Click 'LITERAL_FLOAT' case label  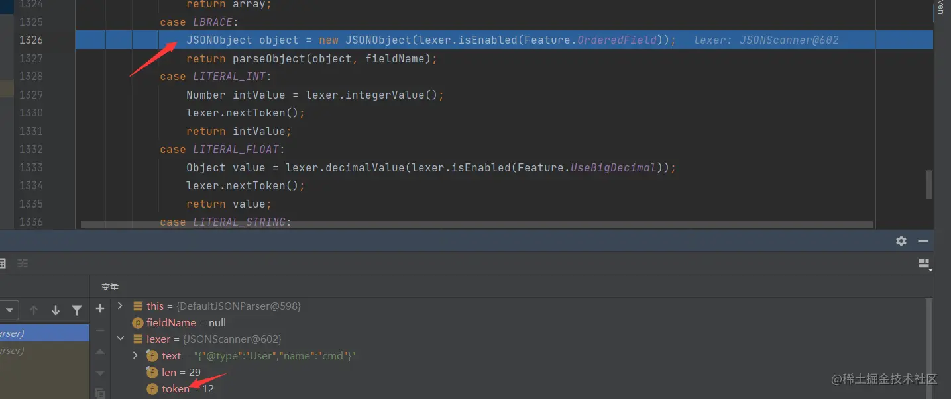tap(235, 150)
